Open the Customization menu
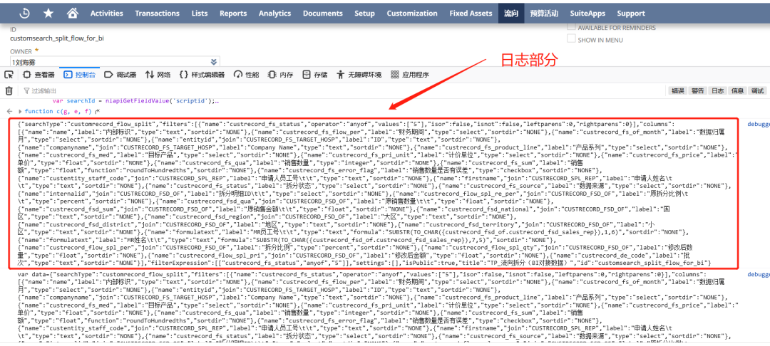Viewport: 770px width, 346px height. tap(412, 14)
